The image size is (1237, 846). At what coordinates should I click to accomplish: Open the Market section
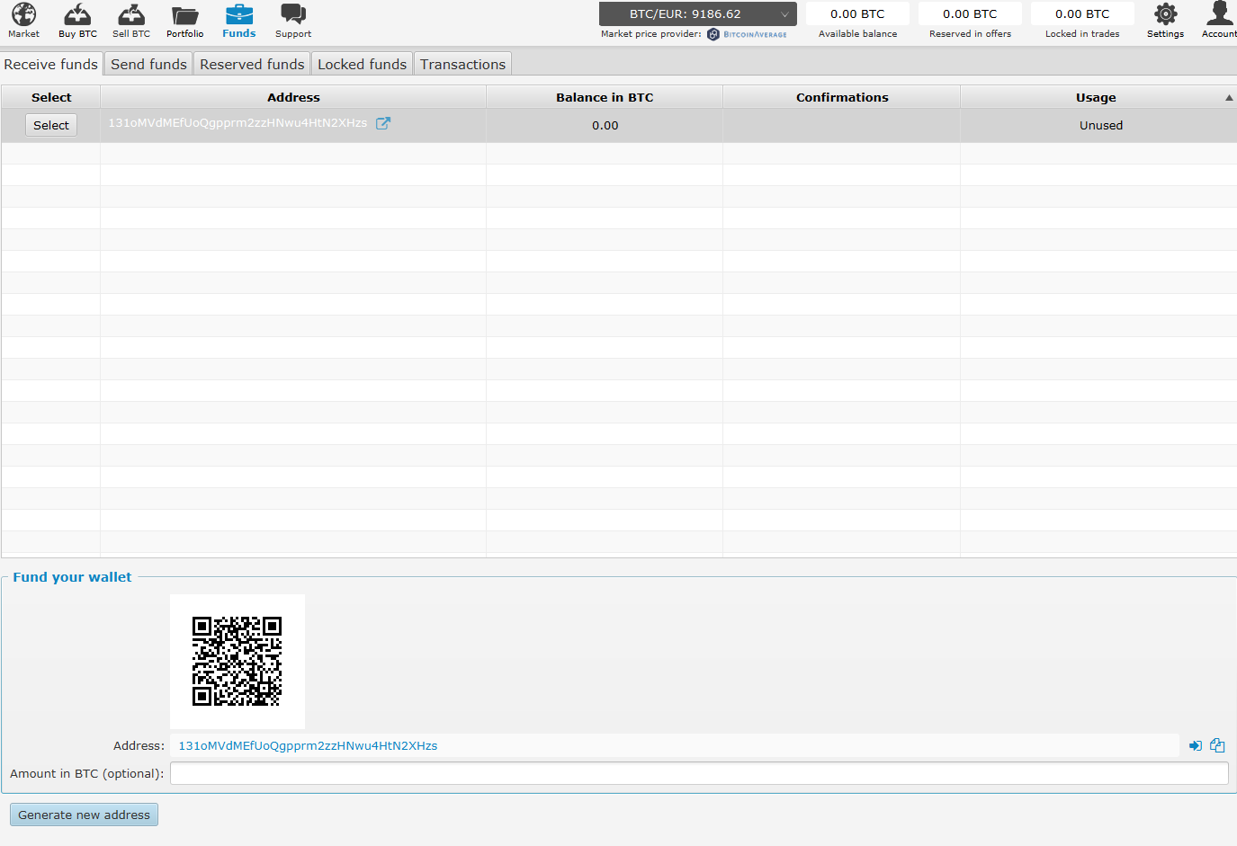tap(23, 21)
